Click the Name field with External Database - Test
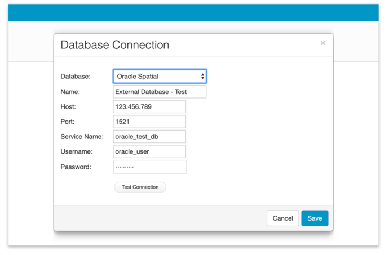The image size is (389, 255). click(x=160, y=92)
